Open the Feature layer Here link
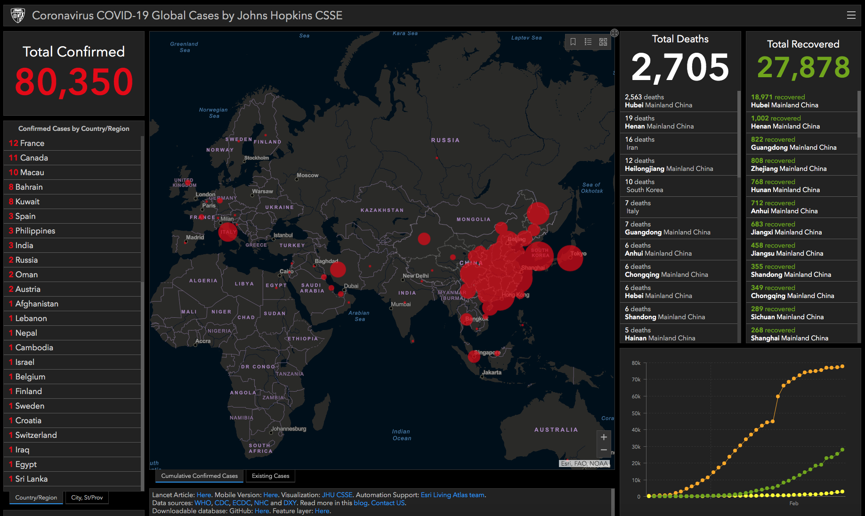The width and height of the screenshot is (865, 516). point(322,511)
